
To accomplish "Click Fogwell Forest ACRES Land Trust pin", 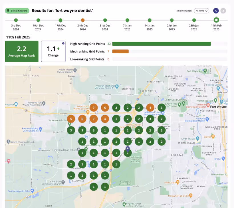I will [x=124, y=204].
